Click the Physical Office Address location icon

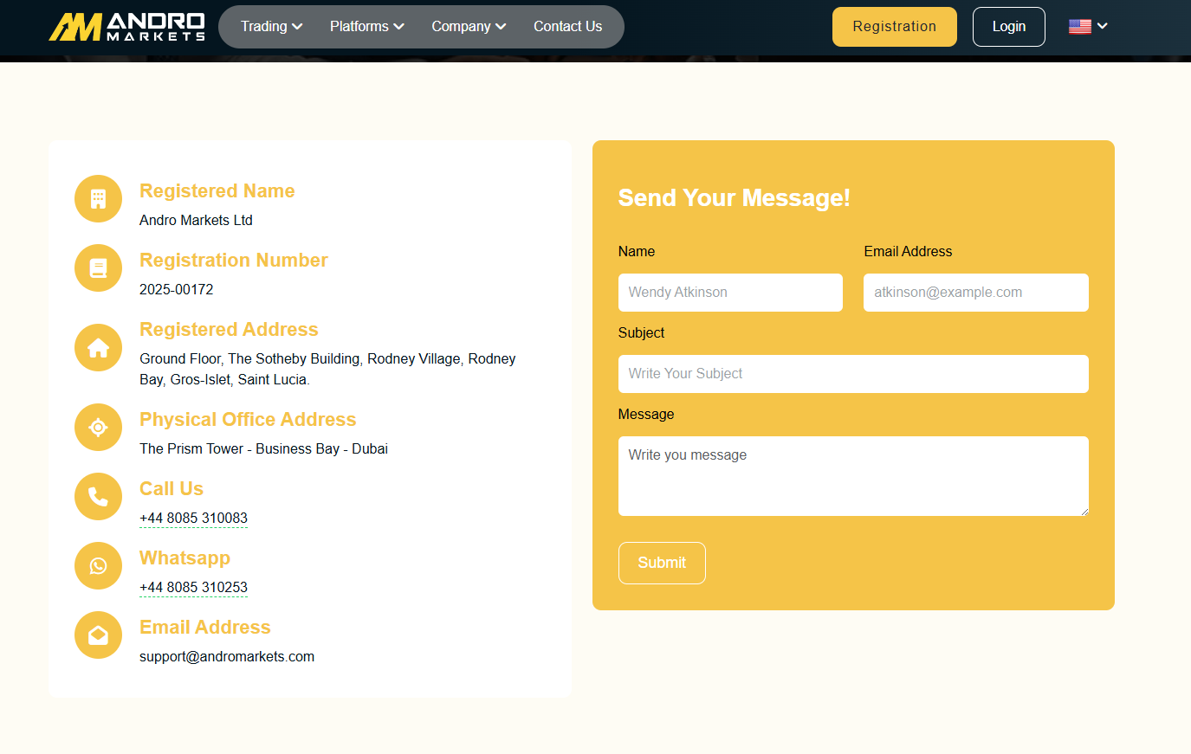(99, 428)
